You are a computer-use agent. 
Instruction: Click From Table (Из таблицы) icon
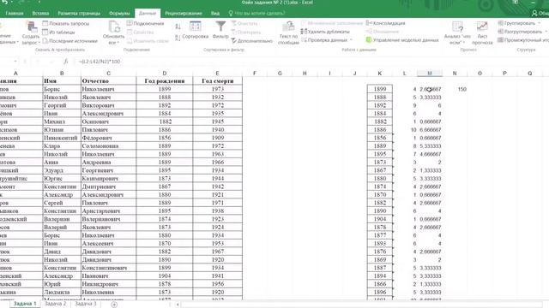pyautogui.click(x=45, y=33)
